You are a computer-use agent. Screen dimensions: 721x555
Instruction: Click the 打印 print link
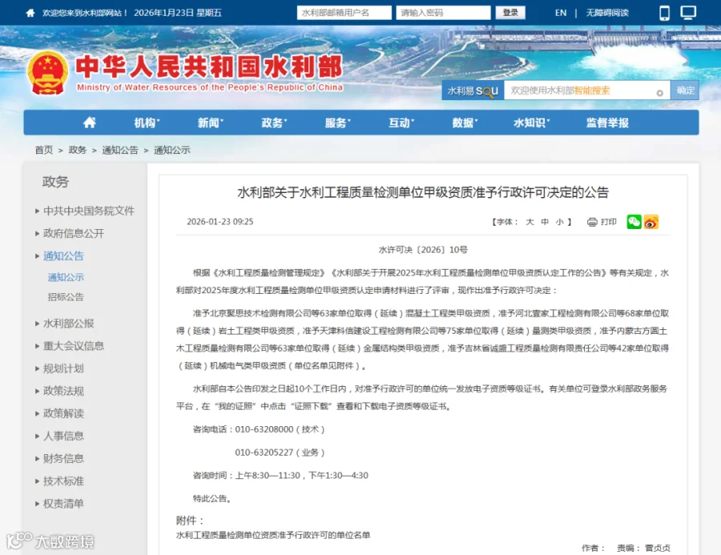tap(608, 222)
